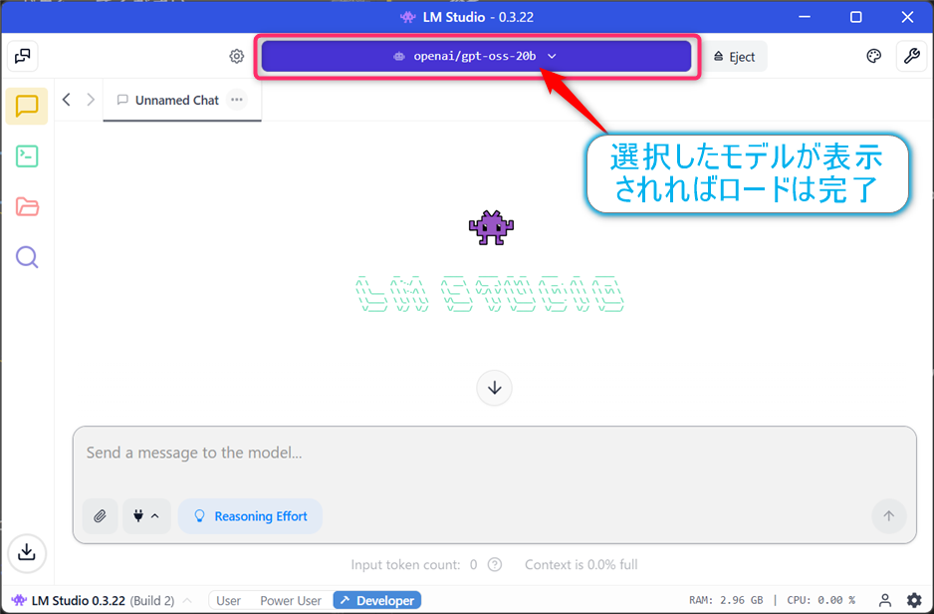
Task: Open the chats sidebar toggle icon
Action: pos(23,56)
